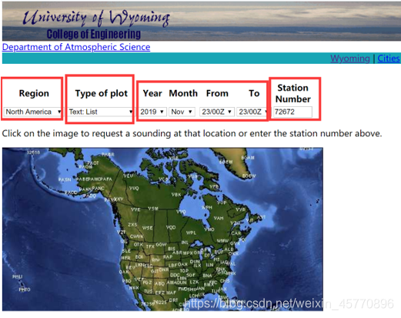Select station PASN in the Bering Sea
401x318 pixels.
[x=65, y=179]
